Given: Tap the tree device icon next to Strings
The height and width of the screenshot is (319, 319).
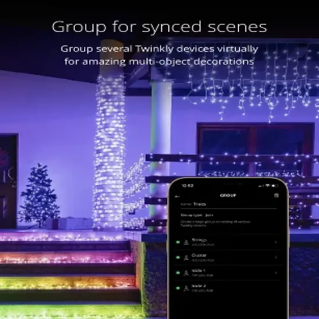Looking at the screenshot, I should (x=186, y=242).
